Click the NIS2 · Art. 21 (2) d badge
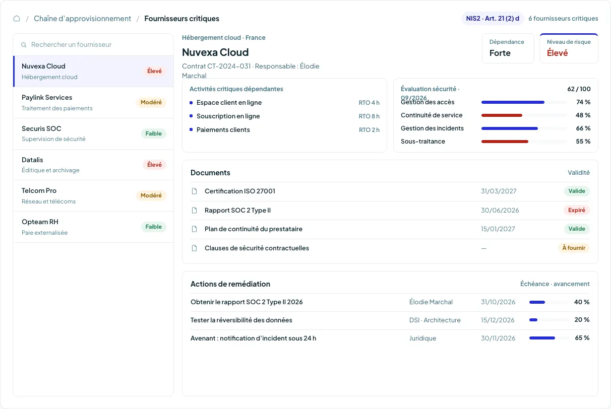The width and height of the screenshot is (611, 409). pyautogui.click(x=493, y=19)
